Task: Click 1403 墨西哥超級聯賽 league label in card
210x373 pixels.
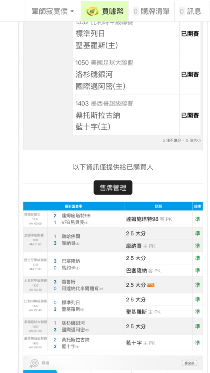Action: pos(104,104)
